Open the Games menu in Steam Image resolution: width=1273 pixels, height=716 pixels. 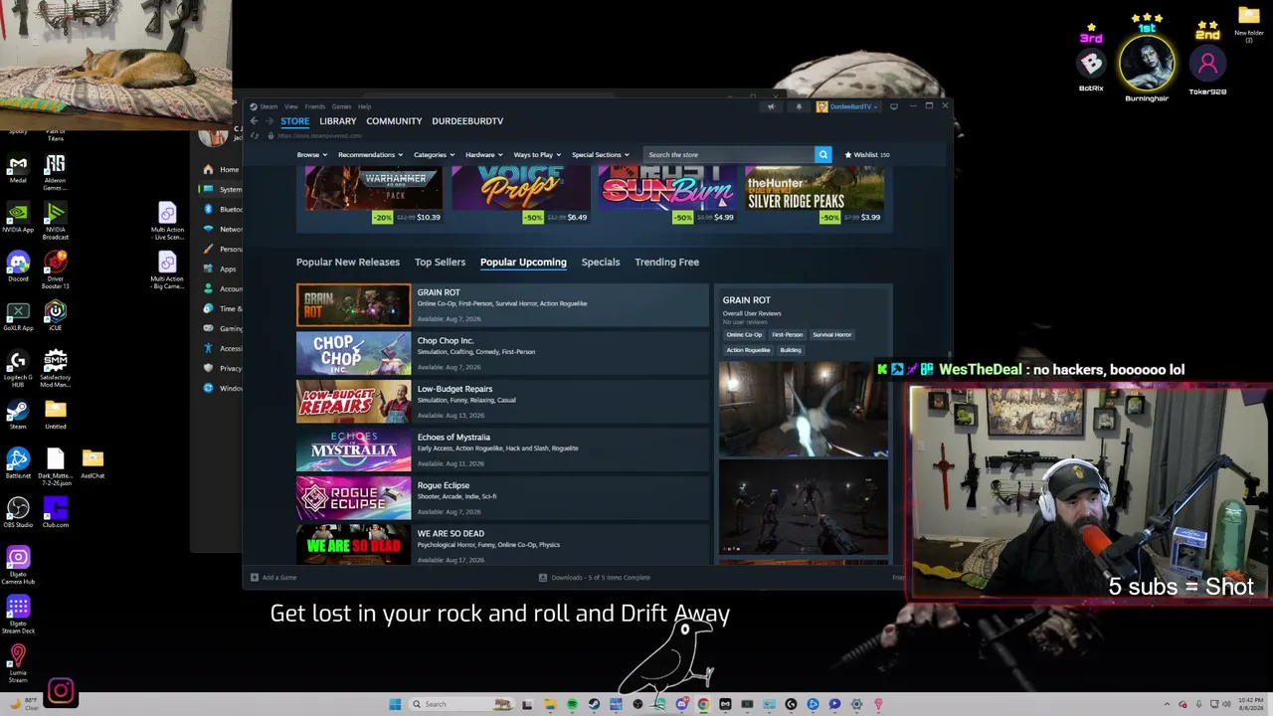[x=341, y=106]
